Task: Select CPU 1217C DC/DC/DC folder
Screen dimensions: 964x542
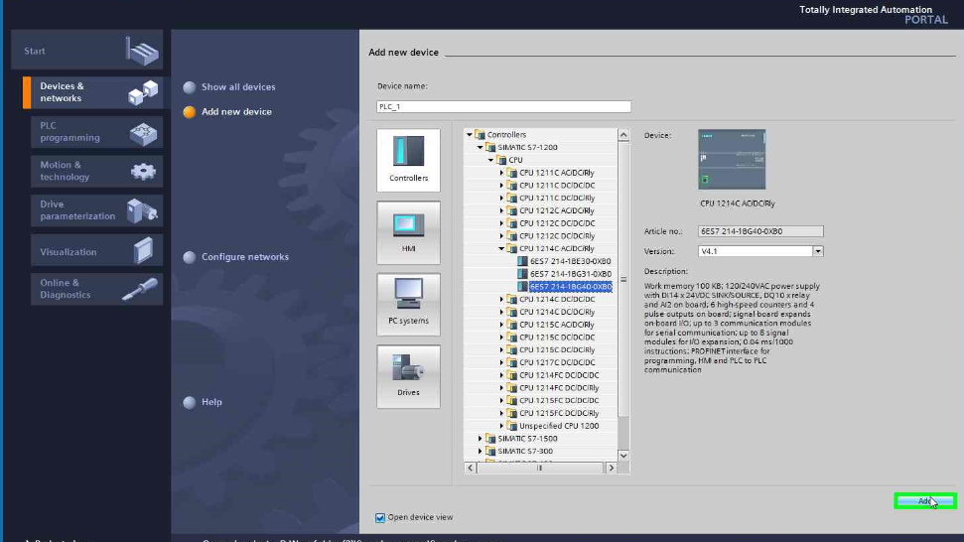Action: point(557,362)
